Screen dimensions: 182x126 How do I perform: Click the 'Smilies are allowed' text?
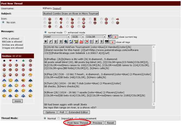12,45
